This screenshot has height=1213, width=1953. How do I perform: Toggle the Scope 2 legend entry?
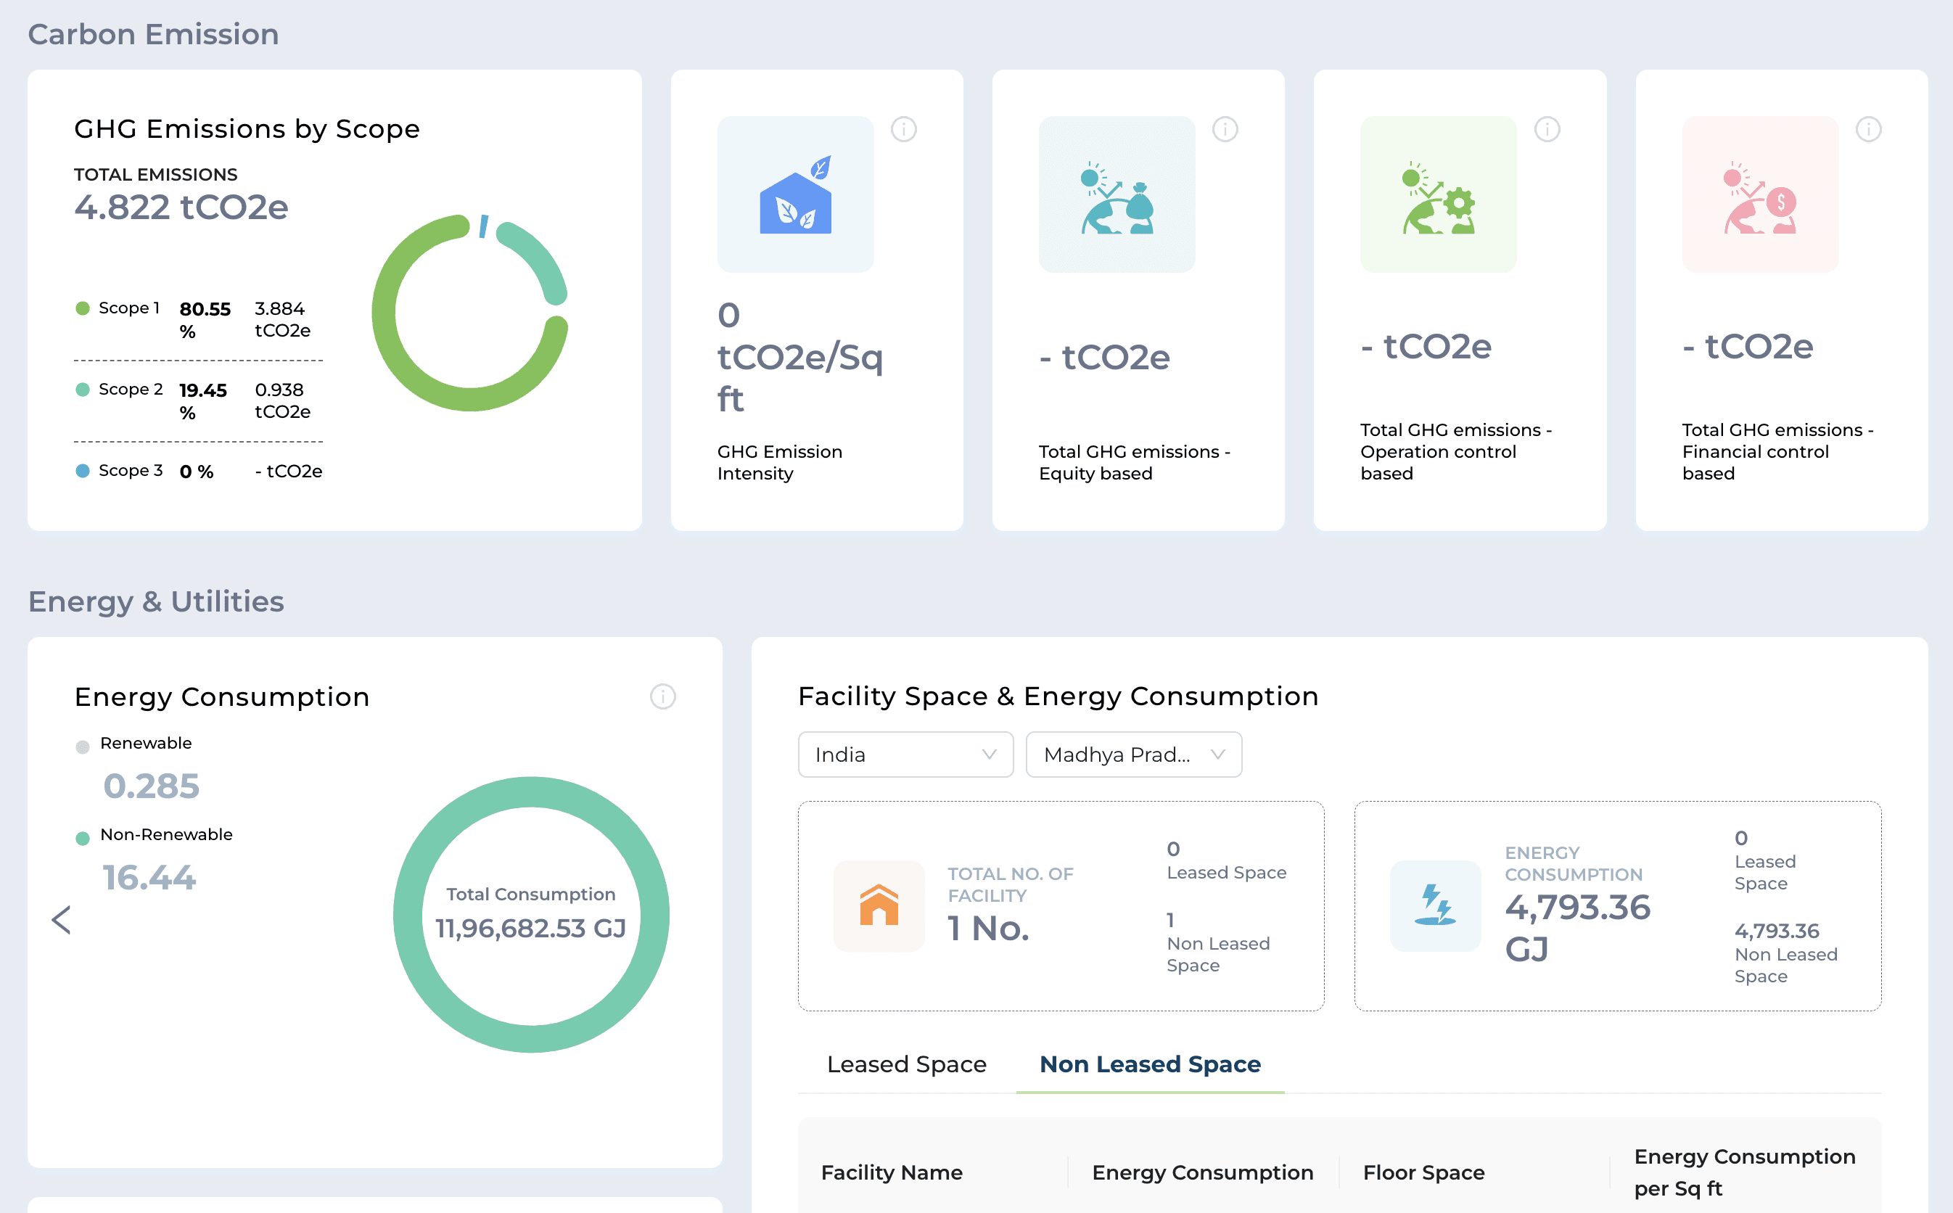click(x=120, y=390)
